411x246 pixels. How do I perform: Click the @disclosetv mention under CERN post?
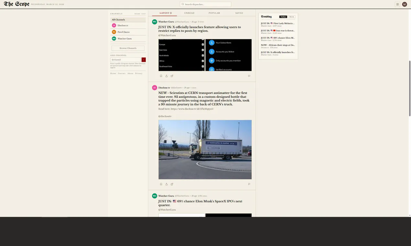point(165,116)
